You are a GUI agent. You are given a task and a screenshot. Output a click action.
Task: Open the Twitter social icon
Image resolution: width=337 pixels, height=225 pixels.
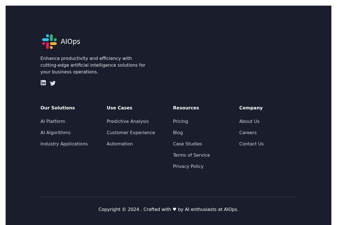click(x=53, y=83)
